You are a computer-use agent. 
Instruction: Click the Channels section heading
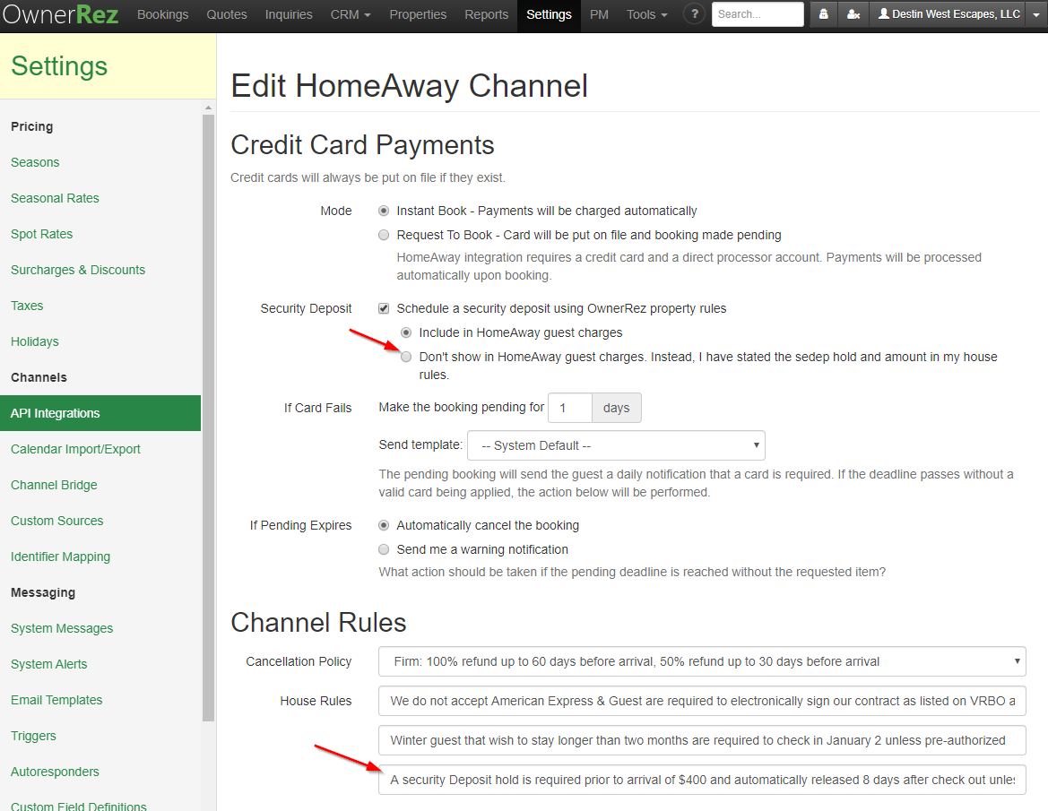[39, 377]
